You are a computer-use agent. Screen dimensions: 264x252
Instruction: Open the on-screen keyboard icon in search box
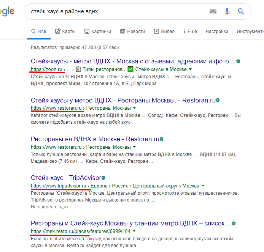tap(213, 11)
